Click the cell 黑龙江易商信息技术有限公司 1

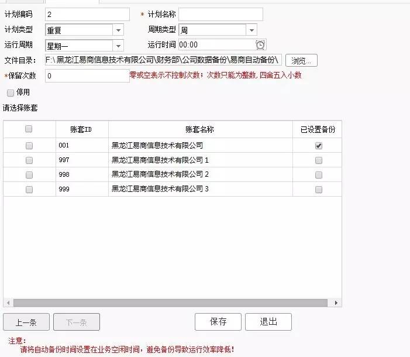point(200,160)
